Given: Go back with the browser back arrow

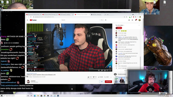Looking at the screenshot, I should 26,17.
